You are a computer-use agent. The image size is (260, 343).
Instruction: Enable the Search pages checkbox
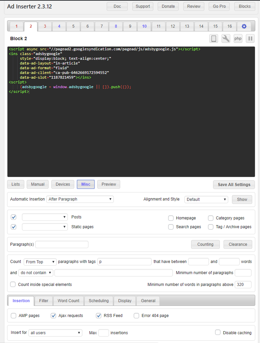[171, 227]
